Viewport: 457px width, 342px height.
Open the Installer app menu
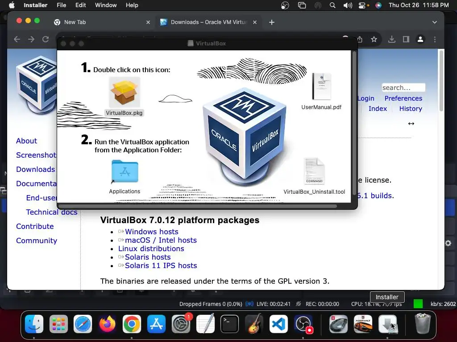tap(35, 5)
